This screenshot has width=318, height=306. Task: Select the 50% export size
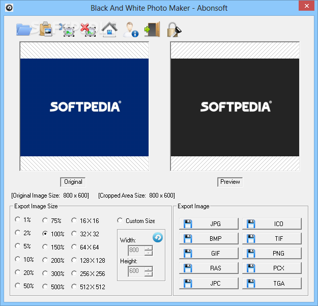click(x=24, y=286)
